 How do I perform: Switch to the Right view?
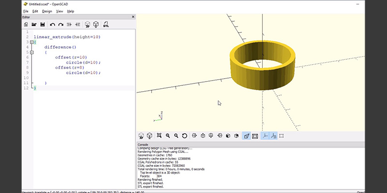(194, 136)
